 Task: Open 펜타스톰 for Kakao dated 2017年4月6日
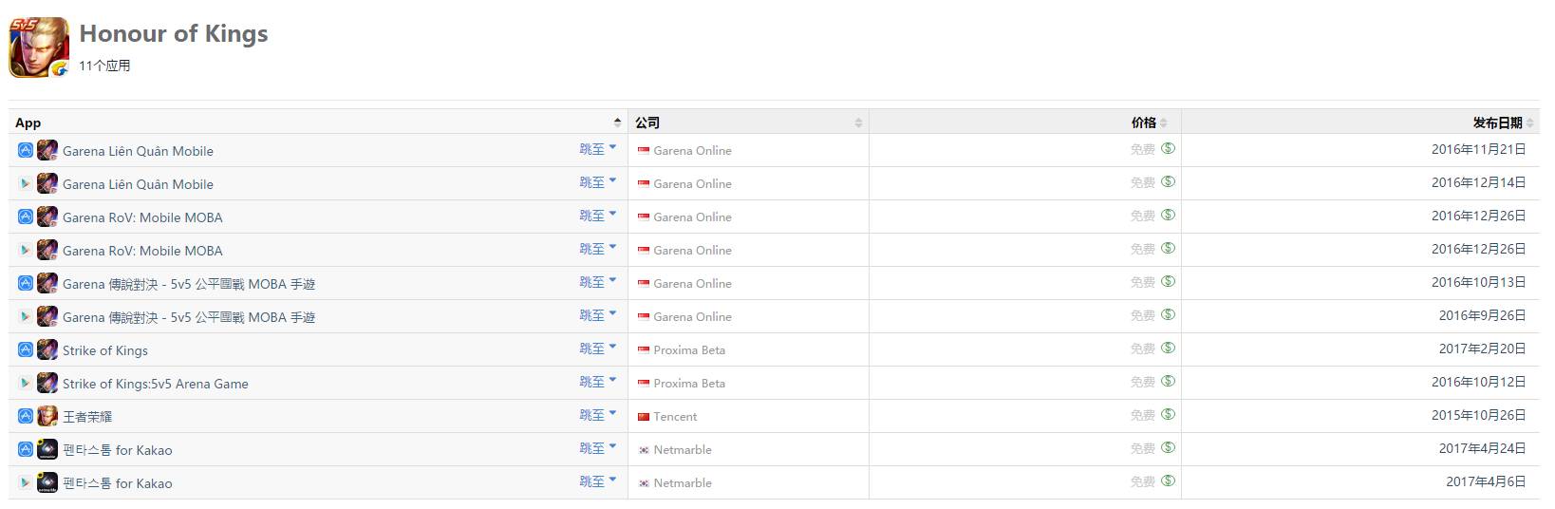coord(118,483)
